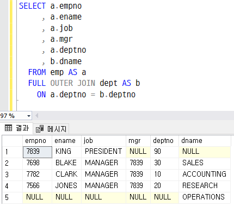This screenshot has width=234, height=206.
Task: Click the NULL dname cell in KING row
Action: (x=205, y=152)
